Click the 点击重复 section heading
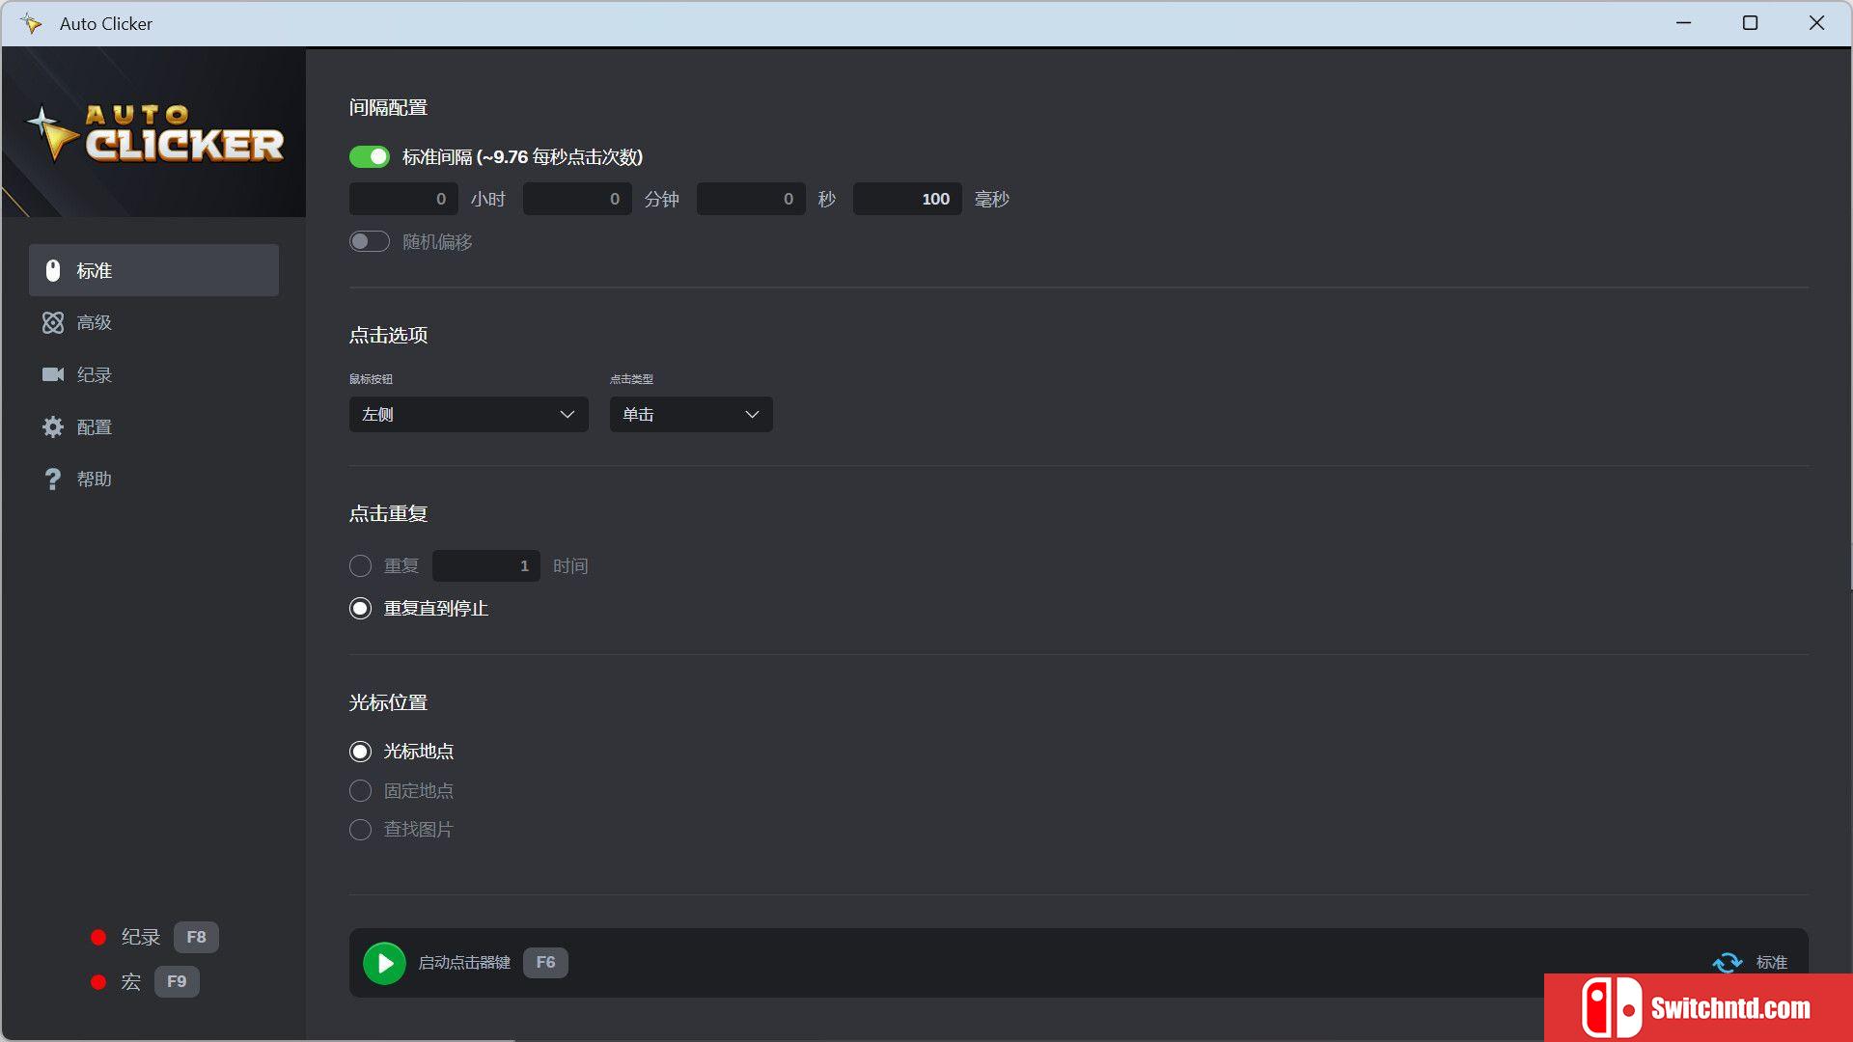The image size is (1853, 1042). pyautogui.click(x=388, y=513)
